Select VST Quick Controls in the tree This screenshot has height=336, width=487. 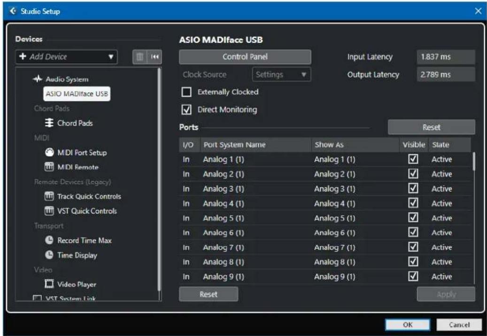point(87,211)
